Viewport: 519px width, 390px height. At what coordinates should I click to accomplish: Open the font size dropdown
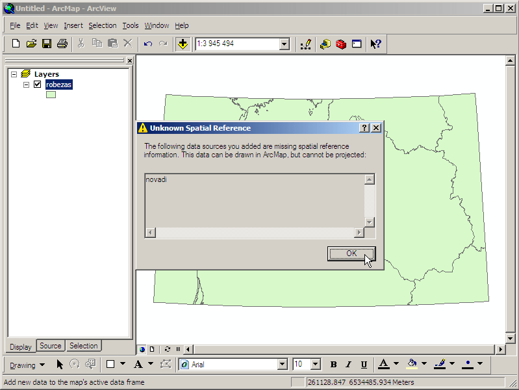click(316, 365)
